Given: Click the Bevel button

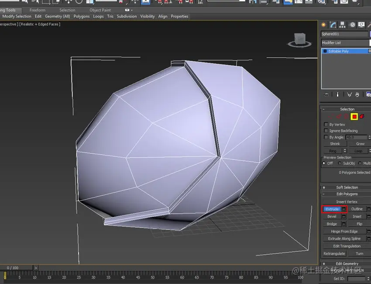Looking at the screenshot, I should (x=332, y=216).
